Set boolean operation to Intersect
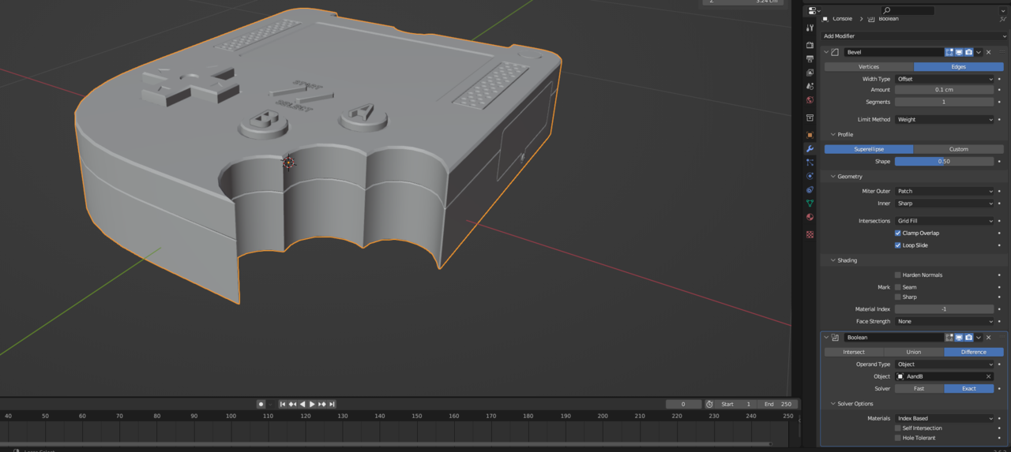1011x452 pixels. [854, 352]
